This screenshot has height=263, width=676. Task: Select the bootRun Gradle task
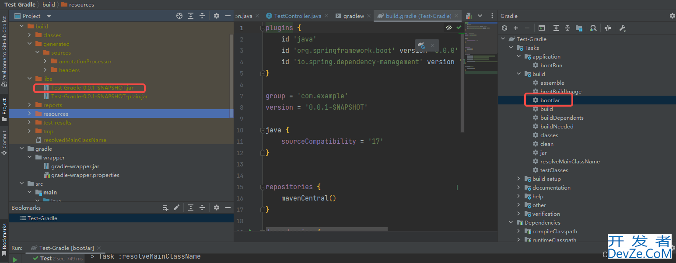click(x=551, y=65)
